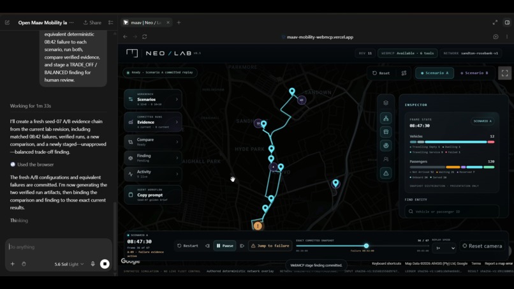Close the maav | Neo browser tab
The image size is (514, 289).
168,22
